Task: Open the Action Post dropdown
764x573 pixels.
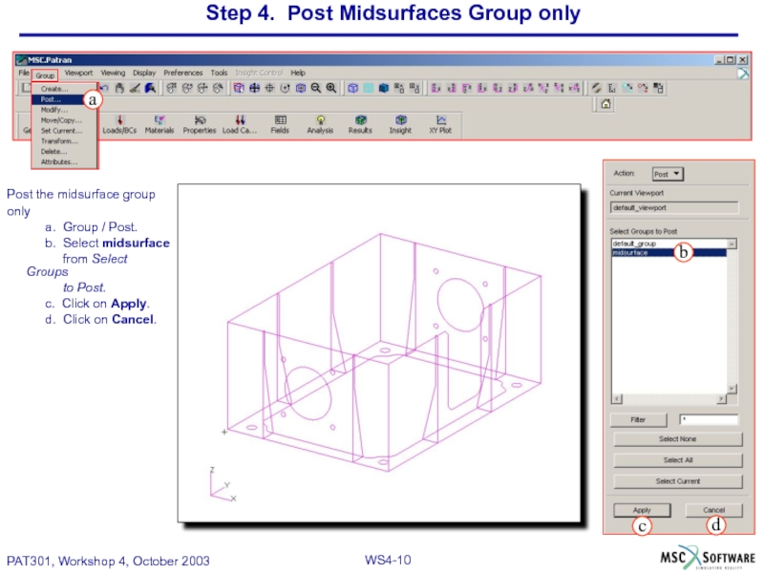Action: pyautogui.click(x=668, y=174)
